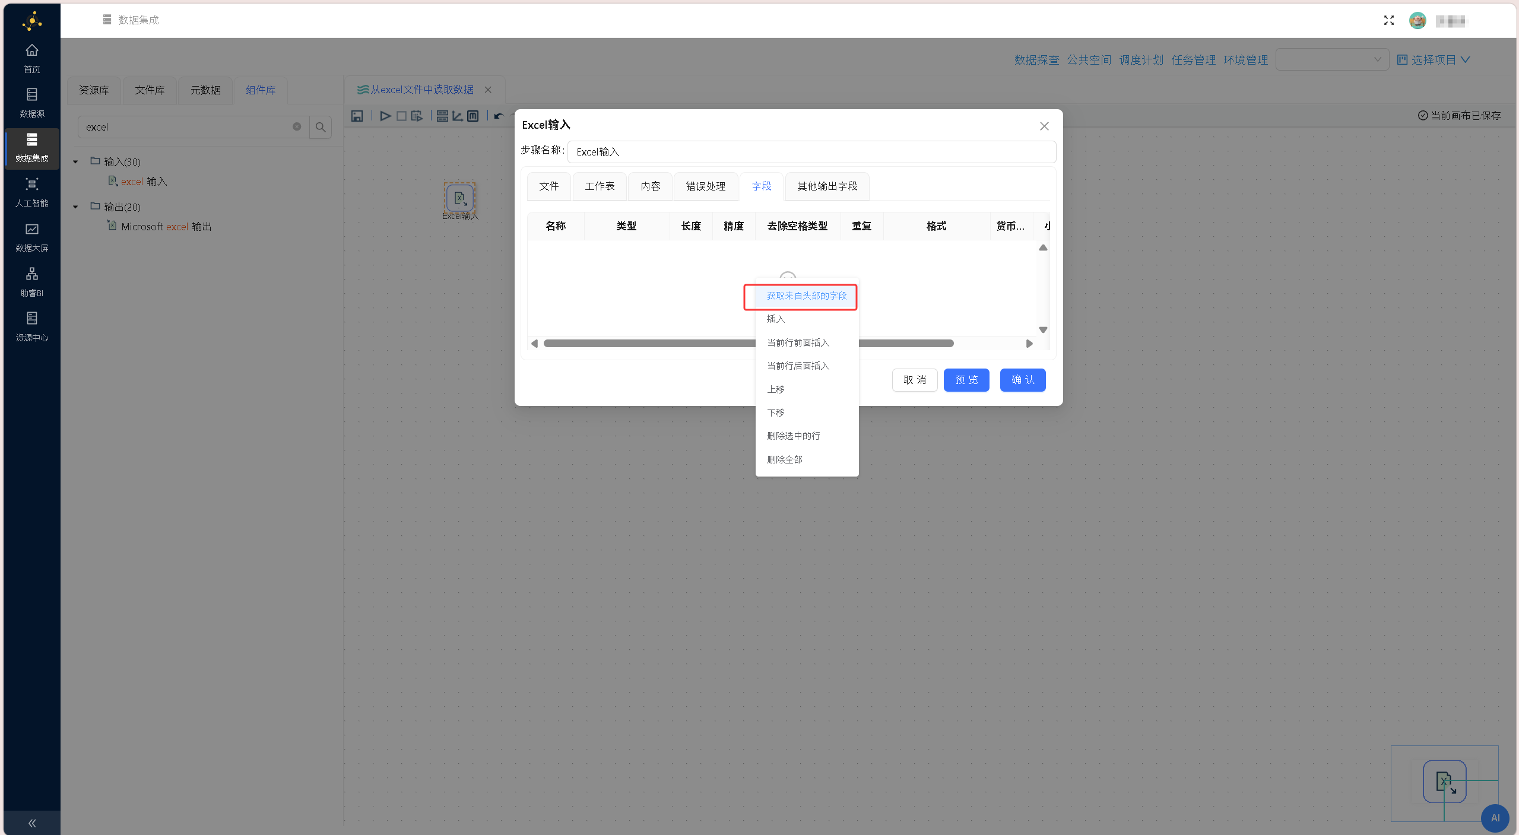Open 首页 from the left sidebar
1519x835 pixels.
[x=32, y=58]
